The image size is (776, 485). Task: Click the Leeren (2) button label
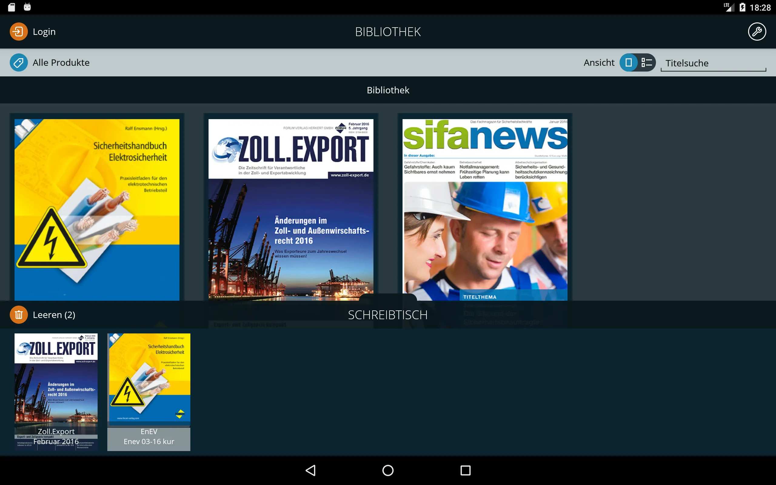pyautogui.click(x=54, y=315)
